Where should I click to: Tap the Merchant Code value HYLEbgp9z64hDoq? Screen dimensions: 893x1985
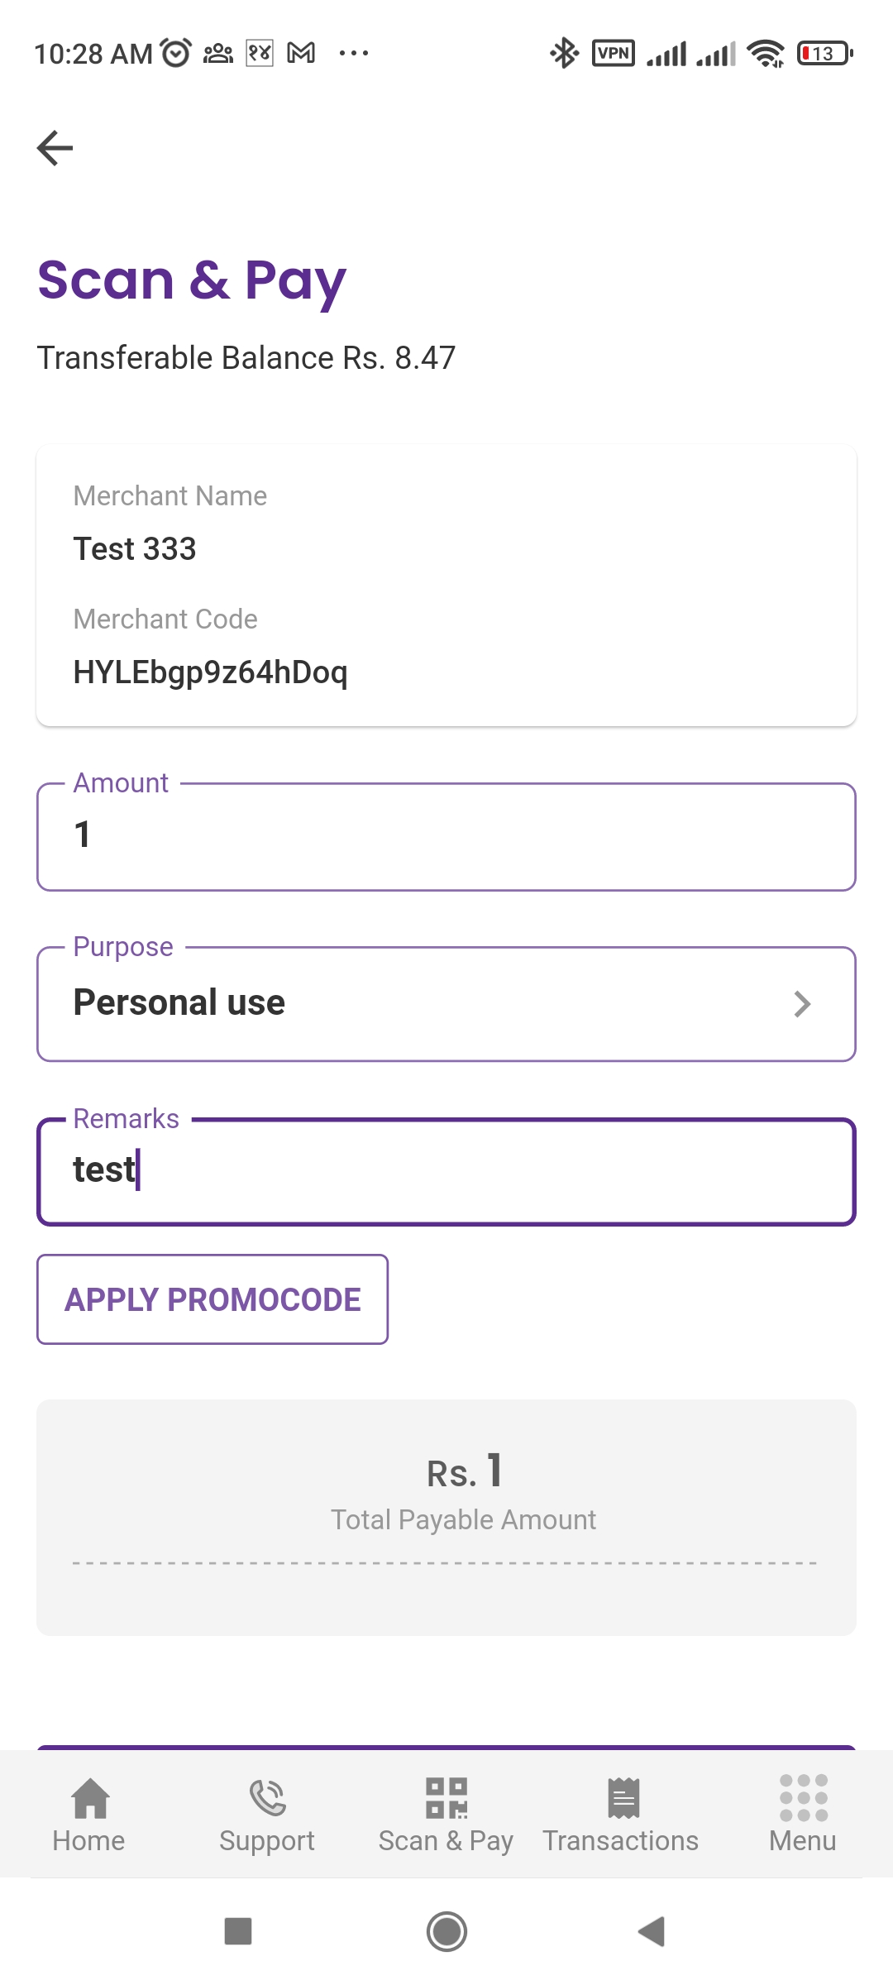[211, 672]
